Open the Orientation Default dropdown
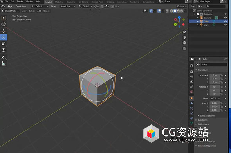The height and width of the screenshot is (153, 231). (x=40, y=7)
